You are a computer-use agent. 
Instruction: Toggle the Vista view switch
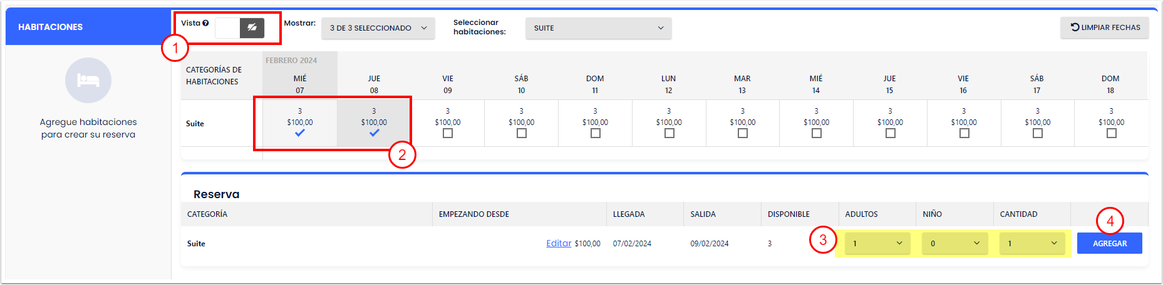(x=239, y=27)
